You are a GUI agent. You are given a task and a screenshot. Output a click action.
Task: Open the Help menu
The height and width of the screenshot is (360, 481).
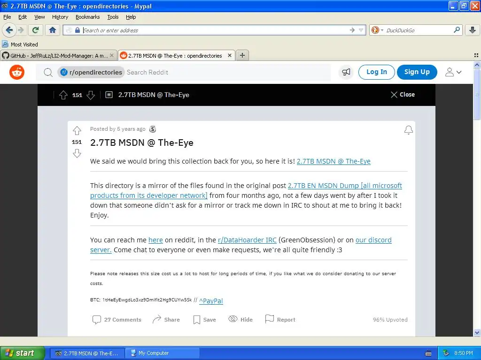coord(131,17)
